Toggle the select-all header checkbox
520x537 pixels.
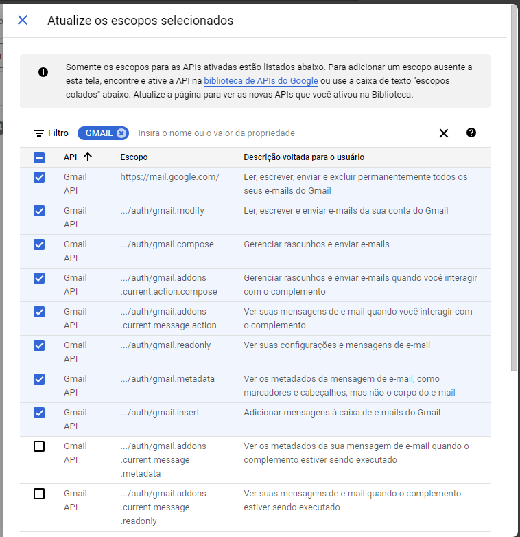pos(39,157)
